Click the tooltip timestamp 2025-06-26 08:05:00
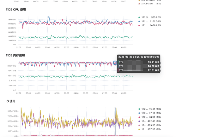 (139, 57)
